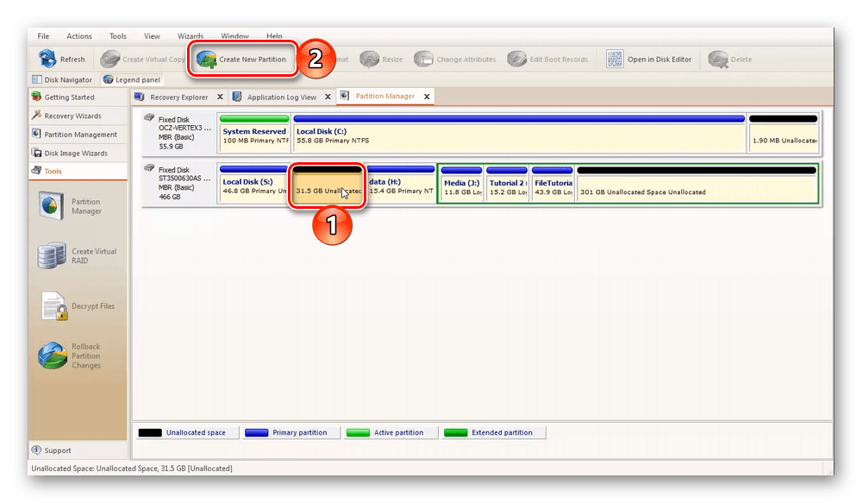Viewport: 862px width, 503px height.
Task: Switch to the Recovery Explorer tab
Action: (x=178, y=97)
